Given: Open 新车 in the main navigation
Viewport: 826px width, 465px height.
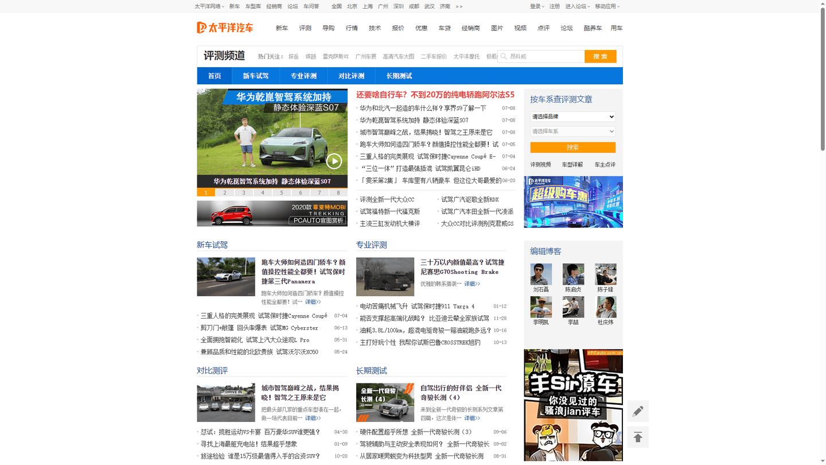Looking at the screenshot, I should tap(282, 28).
